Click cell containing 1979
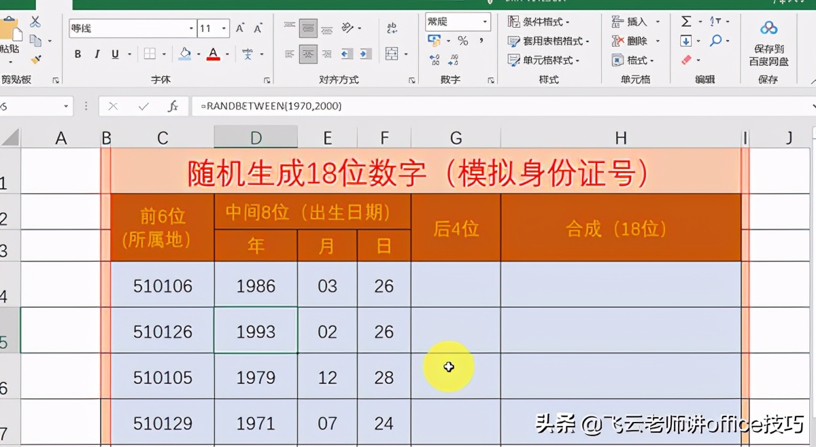This screenshot has height=447, width=816. 256,378
